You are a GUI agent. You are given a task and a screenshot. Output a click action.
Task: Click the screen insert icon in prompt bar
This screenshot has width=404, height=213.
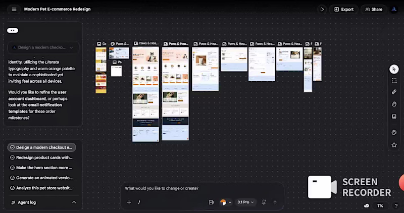coord(211,202)
